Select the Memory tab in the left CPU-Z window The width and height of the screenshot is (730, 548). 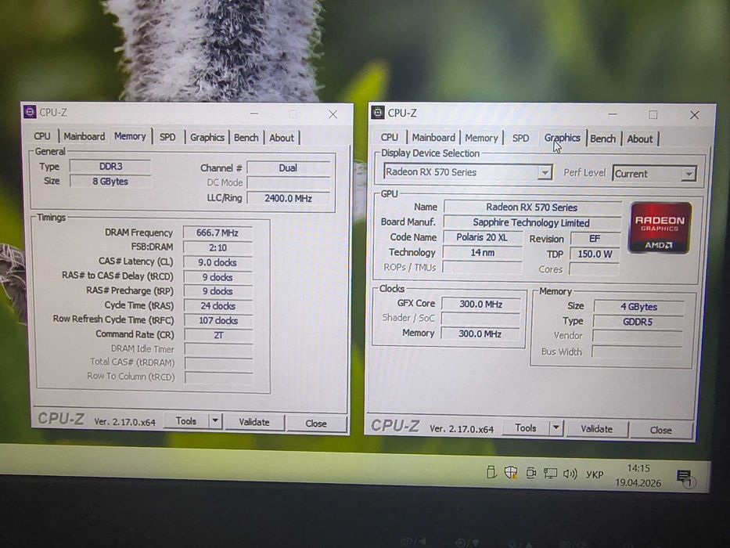131,136
